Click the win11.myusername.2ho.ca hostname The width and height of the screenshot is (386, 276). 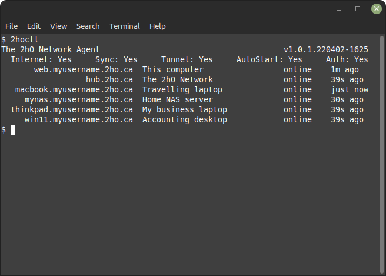coord(78,119)
